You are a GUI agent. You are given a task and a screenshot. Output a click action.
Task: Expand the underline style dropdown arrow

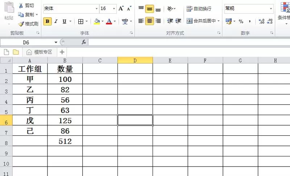[70, 22]
